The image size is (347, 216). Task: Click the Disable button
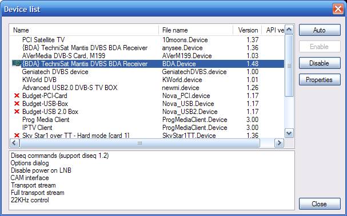click(x=320, y=63)
